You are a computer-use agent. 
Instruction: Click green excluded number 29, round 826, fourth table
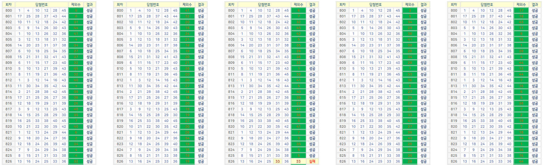click(410, 161)
